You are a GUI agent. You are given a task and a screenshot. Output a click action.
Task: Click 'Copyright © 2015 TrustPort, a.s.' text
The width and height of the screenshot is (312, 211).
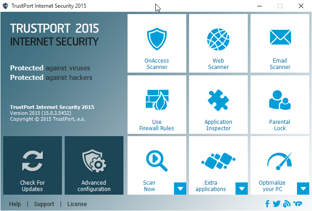[48, 119]
